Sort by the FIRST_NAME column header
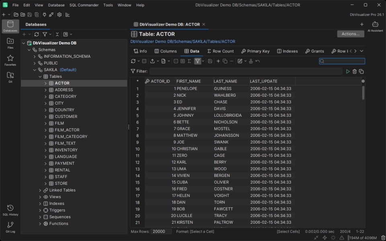The image size is (386, 241). (194, 81)
